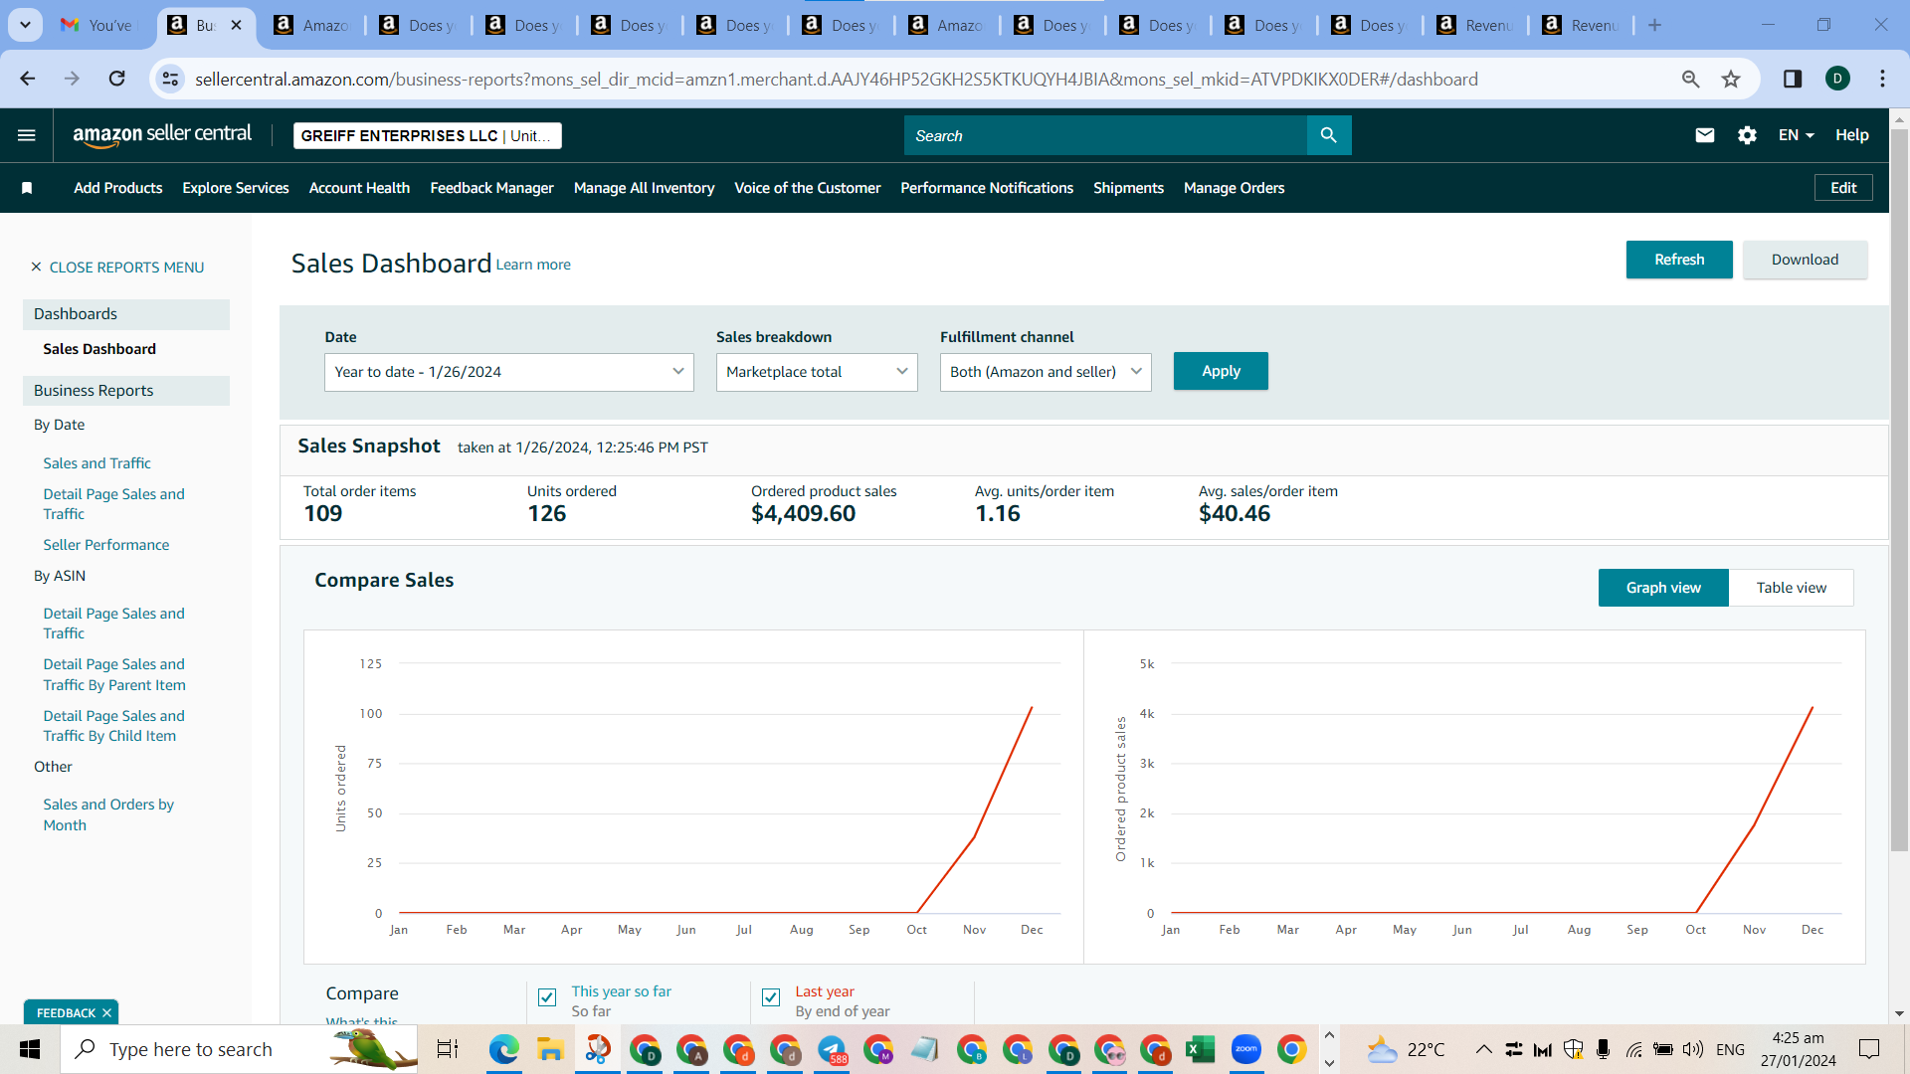The image size is (1910, 1074).
Task: Click the browser address bar
Action: tap(836, 79)
